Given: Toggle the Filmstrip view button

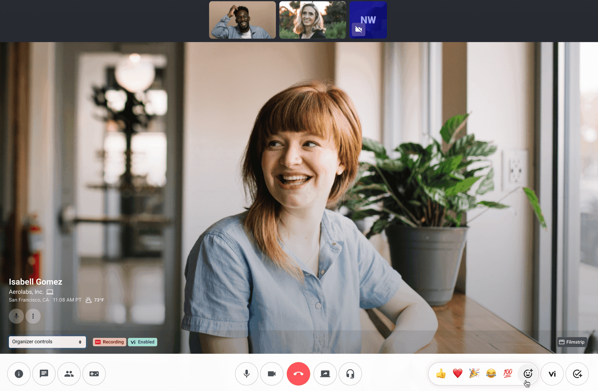Looking at the screenshot, I should 572,342.
